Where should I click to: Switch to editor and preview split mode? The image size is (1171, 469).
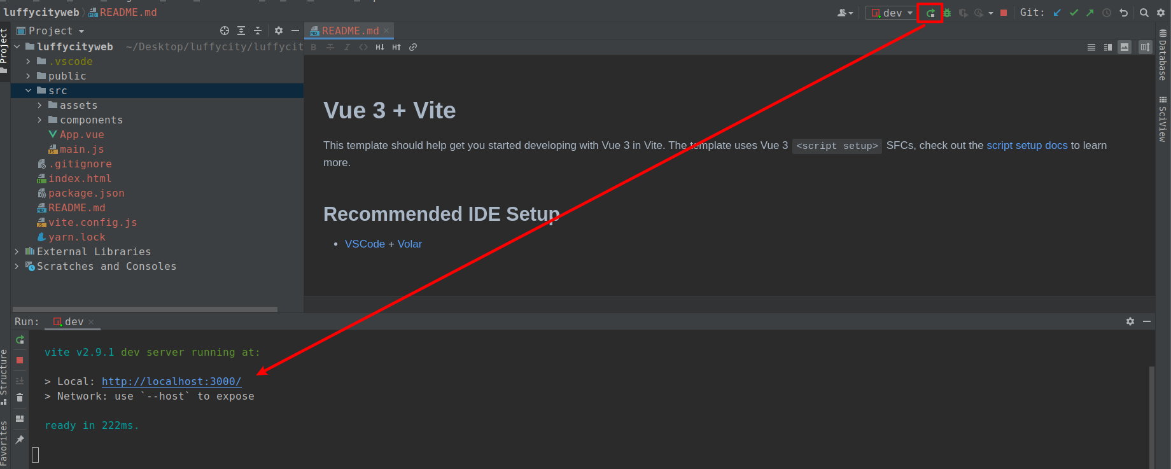pos(1108,47)
